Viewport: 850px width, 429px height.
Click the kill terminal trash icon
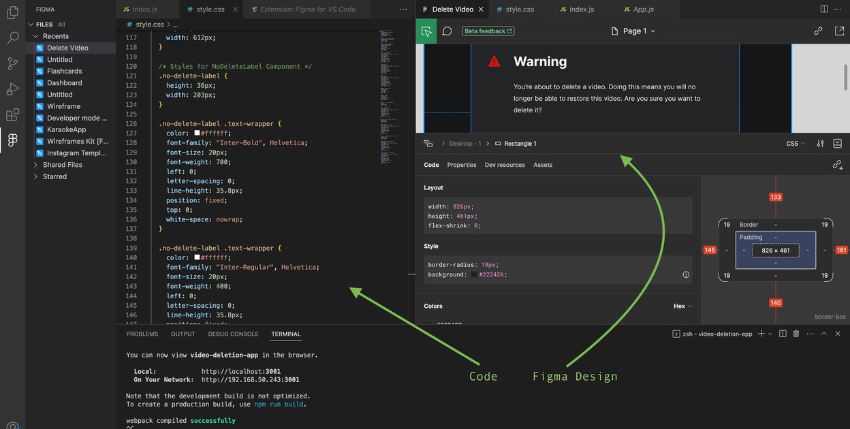coord(796,333)
